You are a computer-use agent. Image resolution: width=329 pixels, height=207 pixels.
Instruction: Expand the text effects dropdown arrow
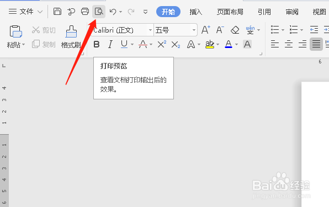[199, 45]
